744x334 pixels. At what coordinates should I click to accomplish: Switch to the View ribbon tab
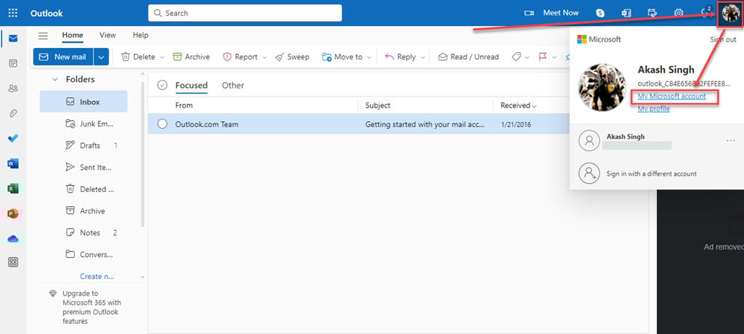[107, 35]
